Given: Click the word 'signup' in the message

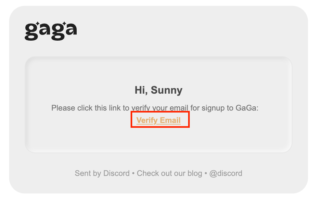Looking at the screenshot, I should pos(213,108).
